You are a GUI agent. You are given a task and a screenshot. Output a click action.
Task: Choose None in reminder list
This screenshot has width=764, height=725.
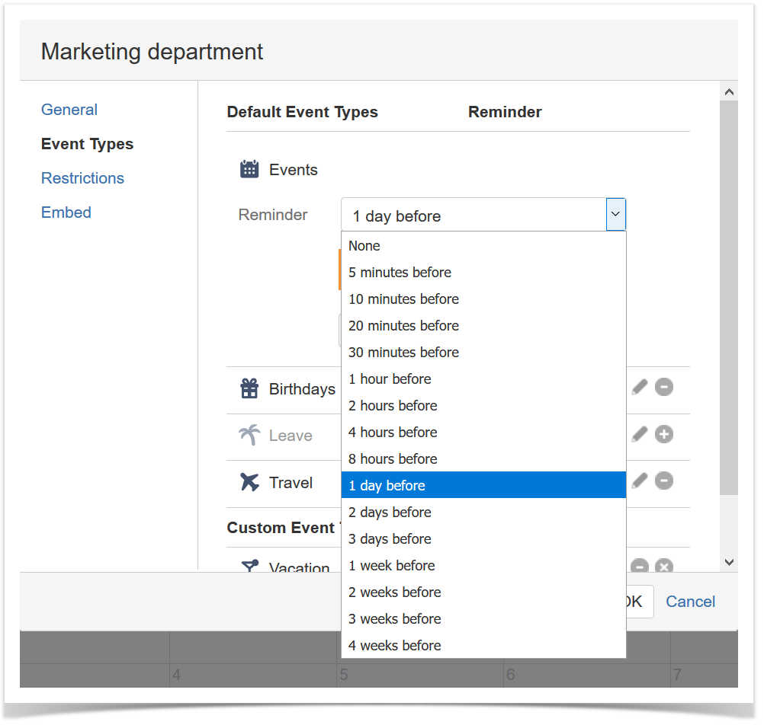(483, 246)
